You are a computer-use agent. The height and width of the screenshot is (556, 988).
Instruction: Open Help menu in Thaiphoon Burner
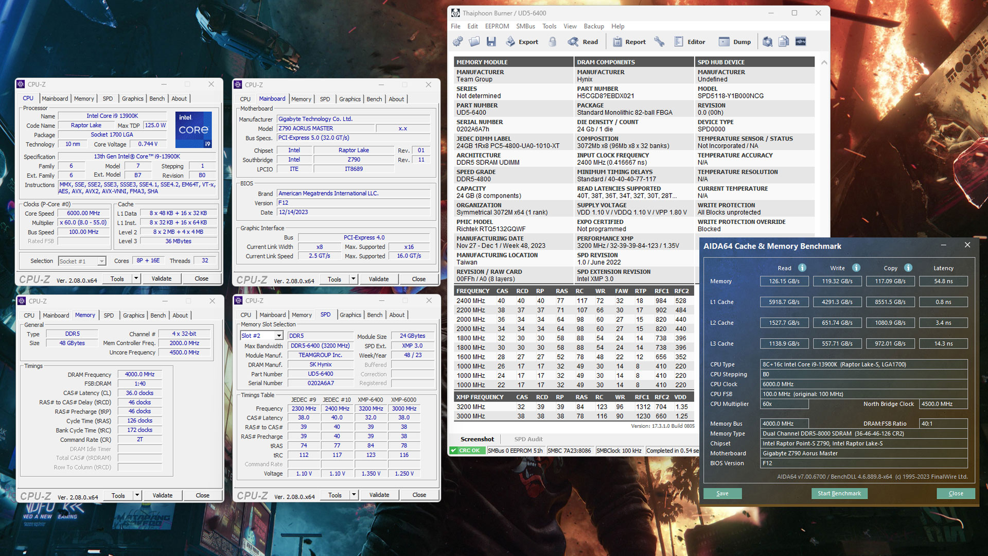pyautogui.click(x=617, y=26)
